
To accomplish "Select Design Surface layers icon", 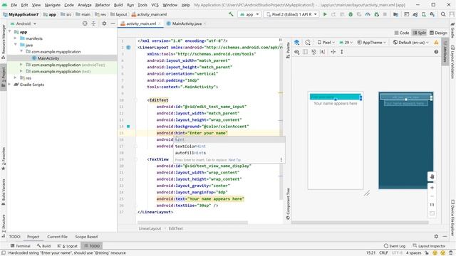I will click(296, 43).
